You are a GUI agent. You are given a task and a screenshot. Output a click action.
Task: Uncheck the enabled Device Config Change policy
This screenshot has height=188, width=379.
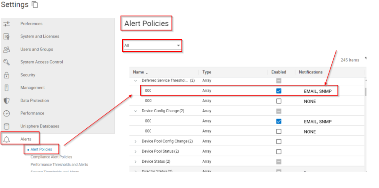click(x=278, y=121)
